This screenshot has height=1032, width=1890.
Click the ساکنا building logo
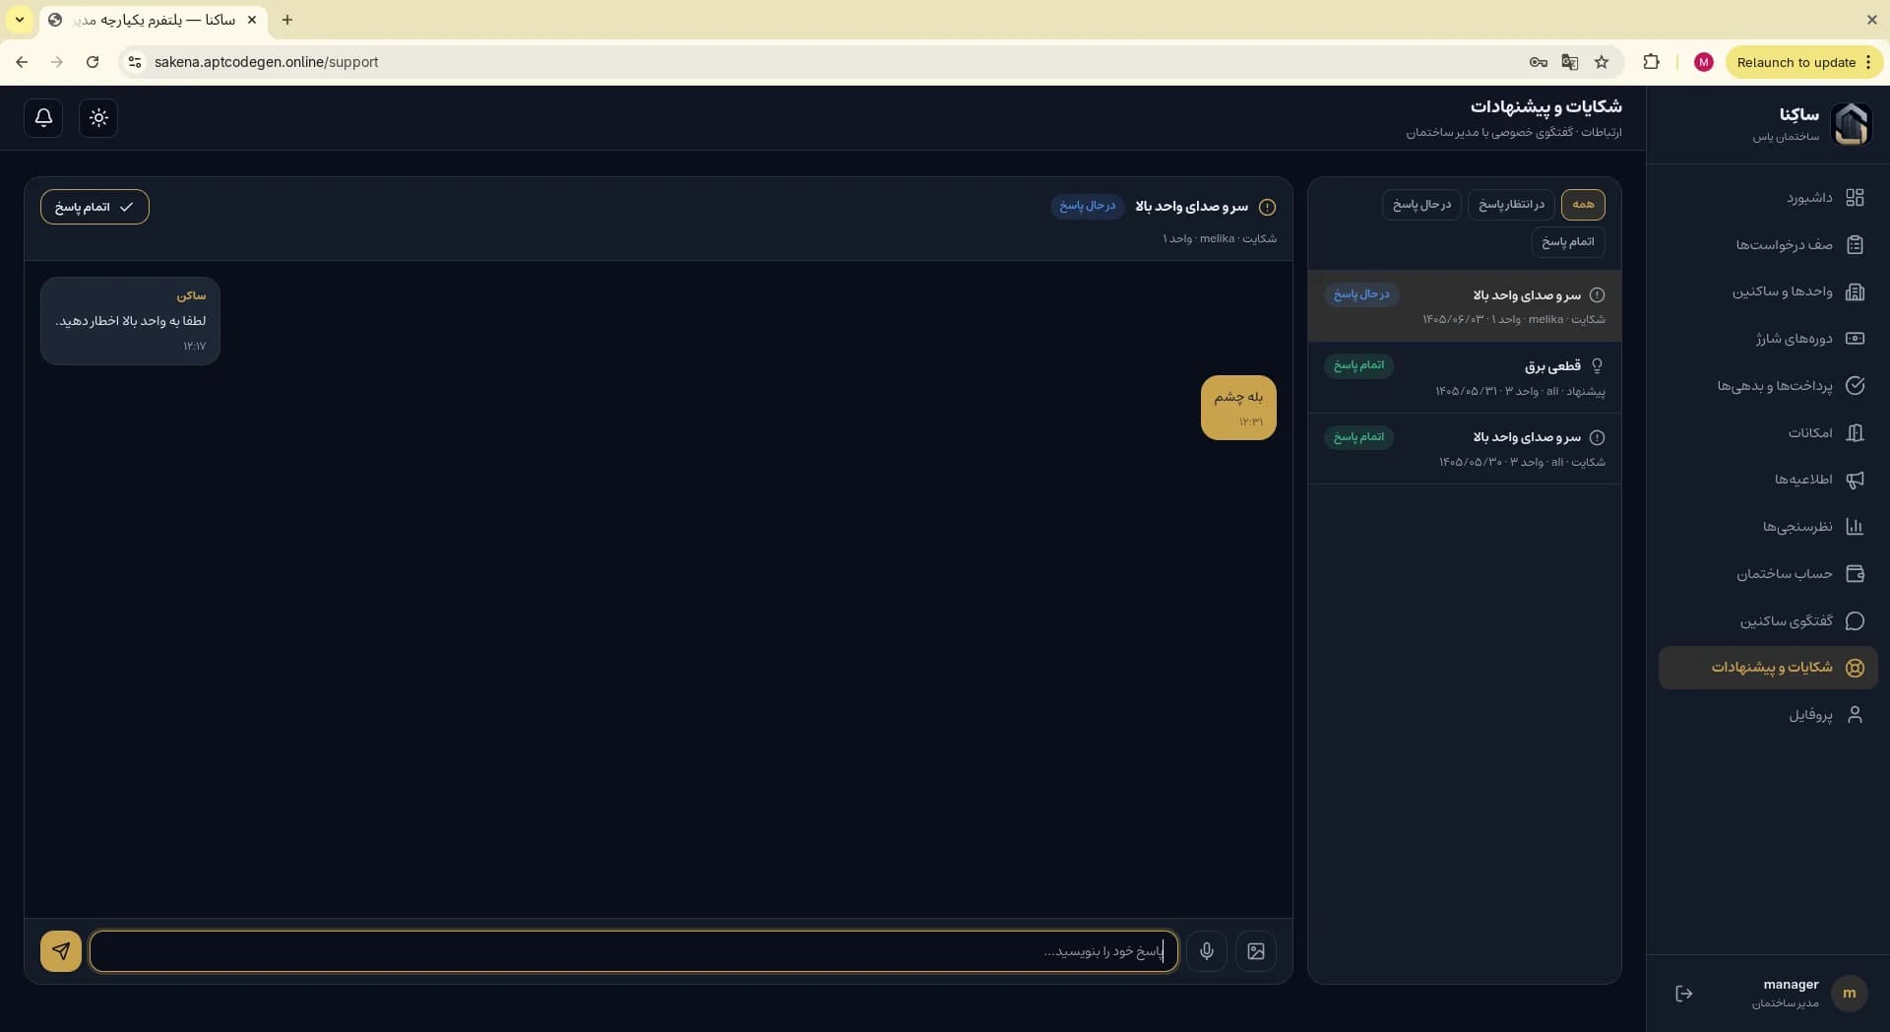(1851, 124)
